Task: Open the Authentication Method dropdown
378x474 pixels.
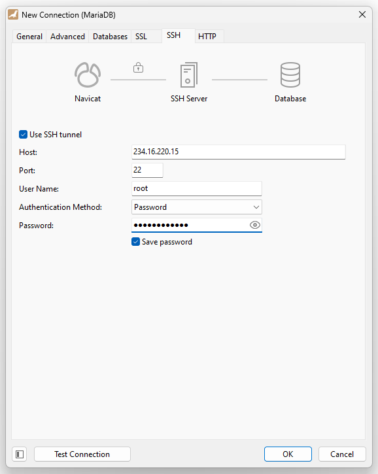Action: coord(197,207)
